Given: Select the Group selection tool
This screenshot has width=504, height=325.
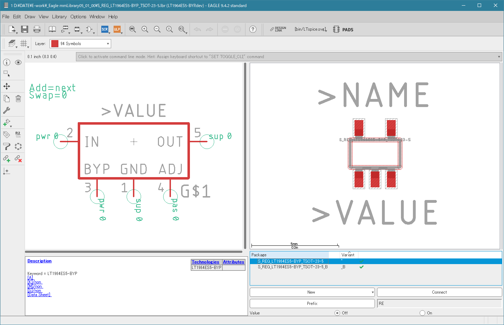Looking at the screenshot, I should (7, 74).
